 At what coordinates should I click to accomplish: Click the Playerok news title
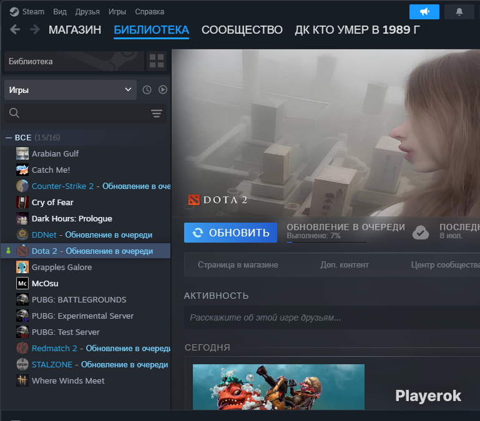[x=428, y=395]
